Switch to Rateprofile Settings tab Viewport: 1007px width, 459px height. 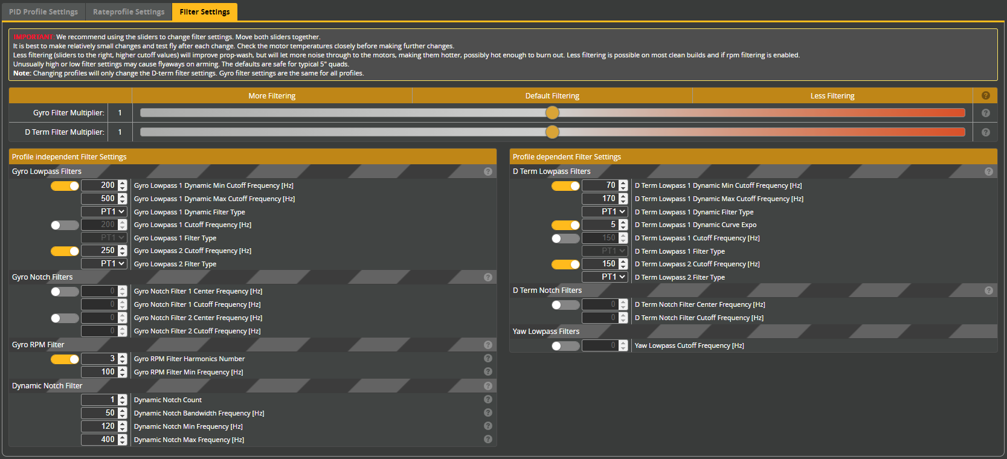tap(129, 11)
